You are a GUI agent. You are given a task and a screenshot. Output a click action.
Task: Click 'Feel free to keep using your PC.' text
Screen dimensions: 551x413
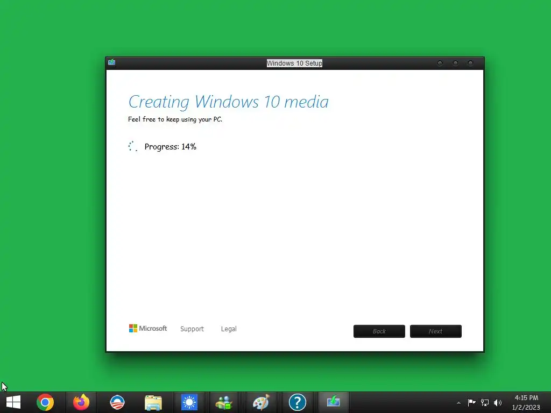tap(175, 119)
